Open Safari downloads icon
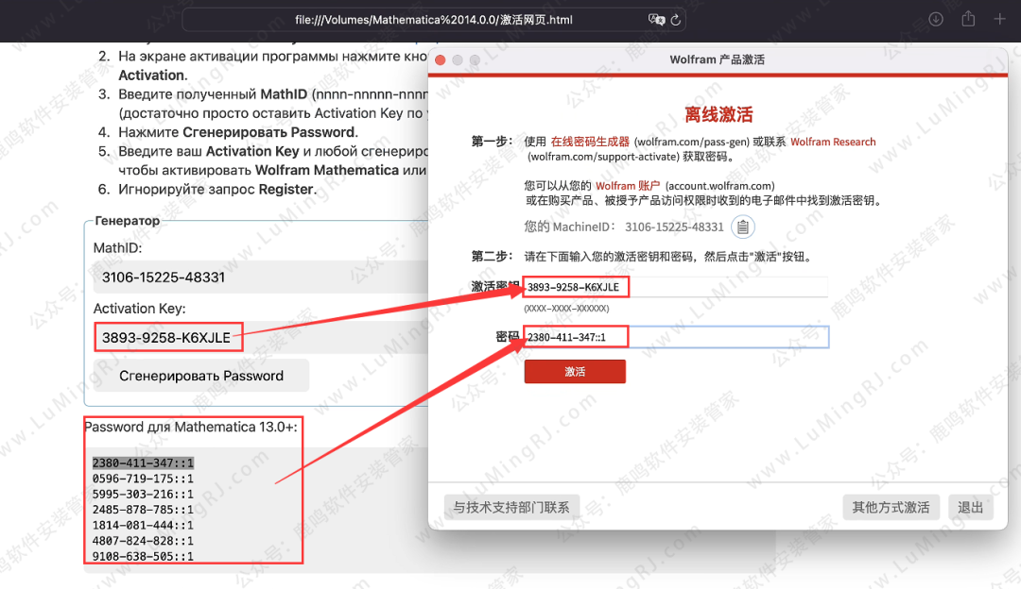This screenshot has height=589, width=1021. tap(936, 20)
